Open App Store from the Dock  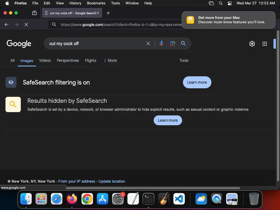pos(103,199)
